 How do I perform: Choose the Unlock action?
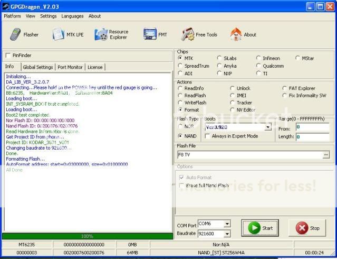click(232, 88)
